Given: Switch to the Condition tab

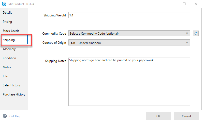Looking at the screenshot, I should click(x=9, y=58).
